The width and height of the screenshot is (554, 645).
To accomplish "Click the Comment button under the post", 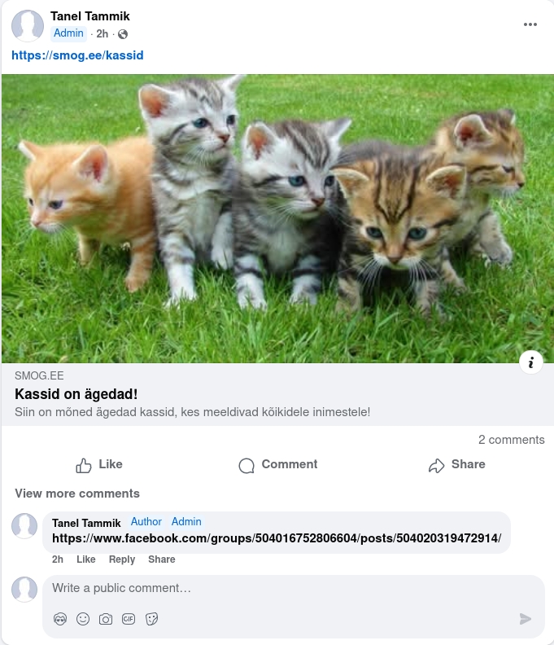I will click(277, 465).
